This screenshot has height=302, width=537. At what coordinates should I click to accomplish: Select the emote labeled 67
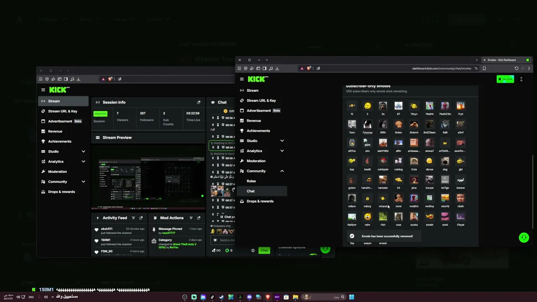[x=398, y=106]
